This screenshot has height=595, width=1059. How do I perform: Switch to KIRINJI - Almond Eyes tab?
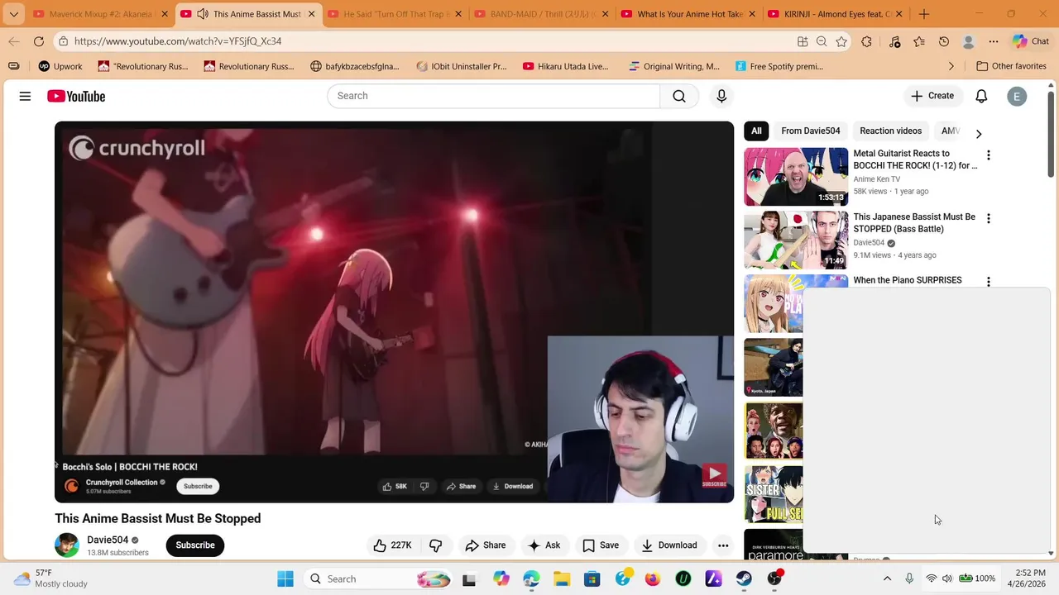click(x=836, y=14)
